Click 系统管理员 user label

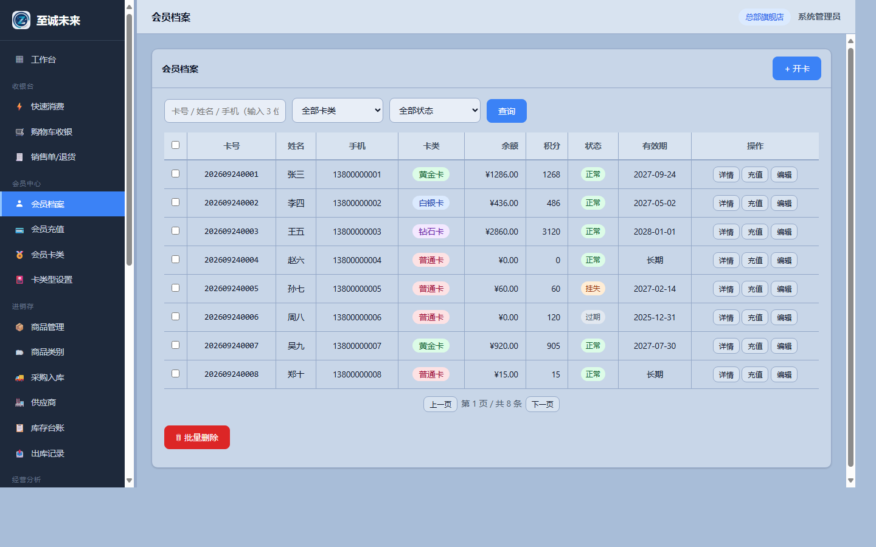coord(819,17)
